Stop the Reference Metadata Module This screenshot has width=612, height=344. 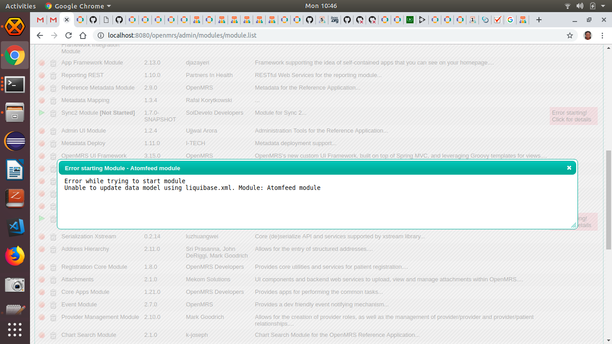pos(42,88)
